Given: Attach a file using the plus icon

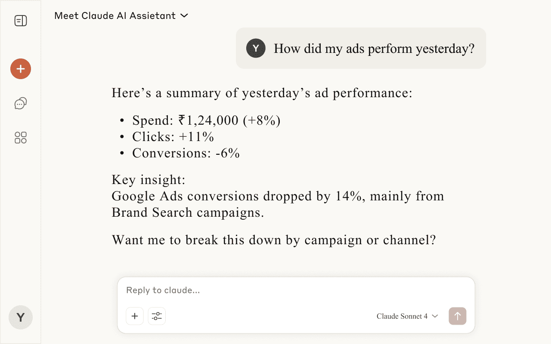Looking at the screenshot, I should [135, 316].
